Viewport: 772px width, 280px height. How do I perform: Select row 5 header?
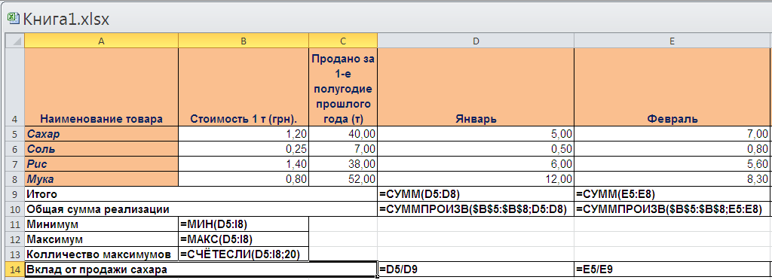[x=14, y=133]
